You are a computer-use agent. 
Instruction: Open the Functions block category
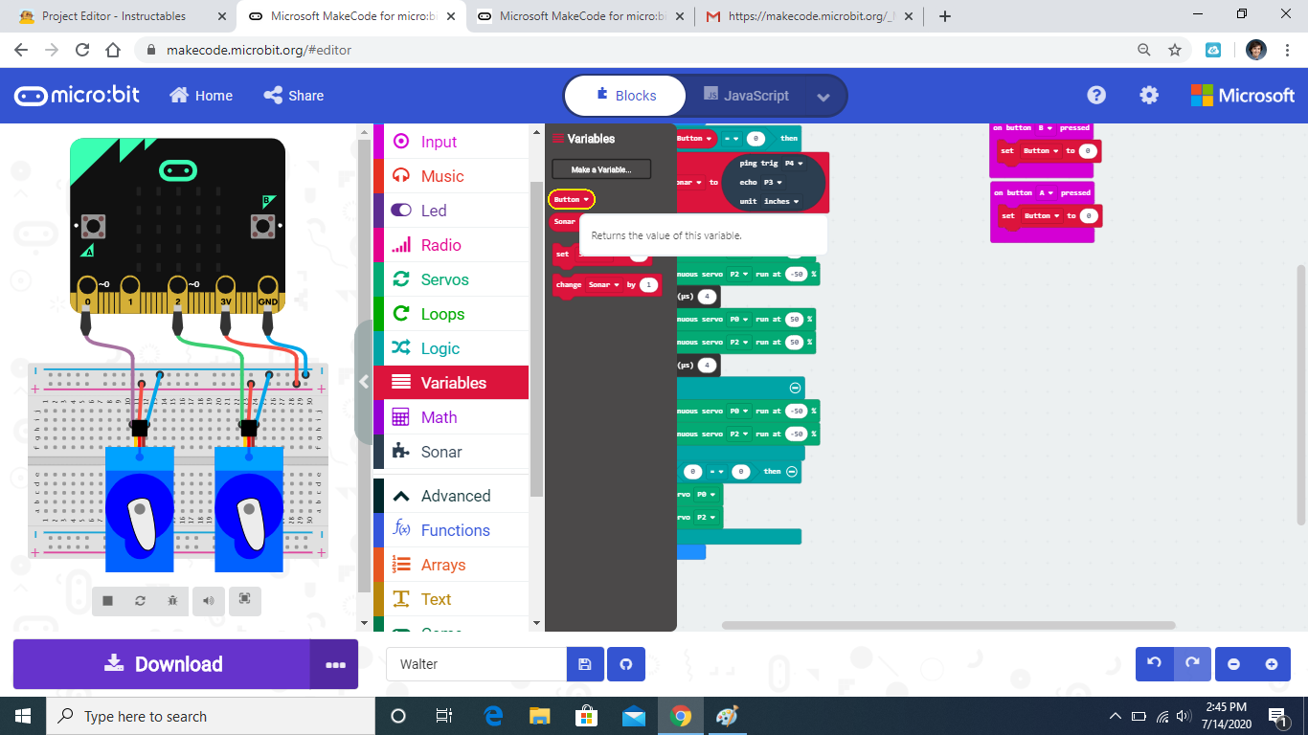coord(450,530)
